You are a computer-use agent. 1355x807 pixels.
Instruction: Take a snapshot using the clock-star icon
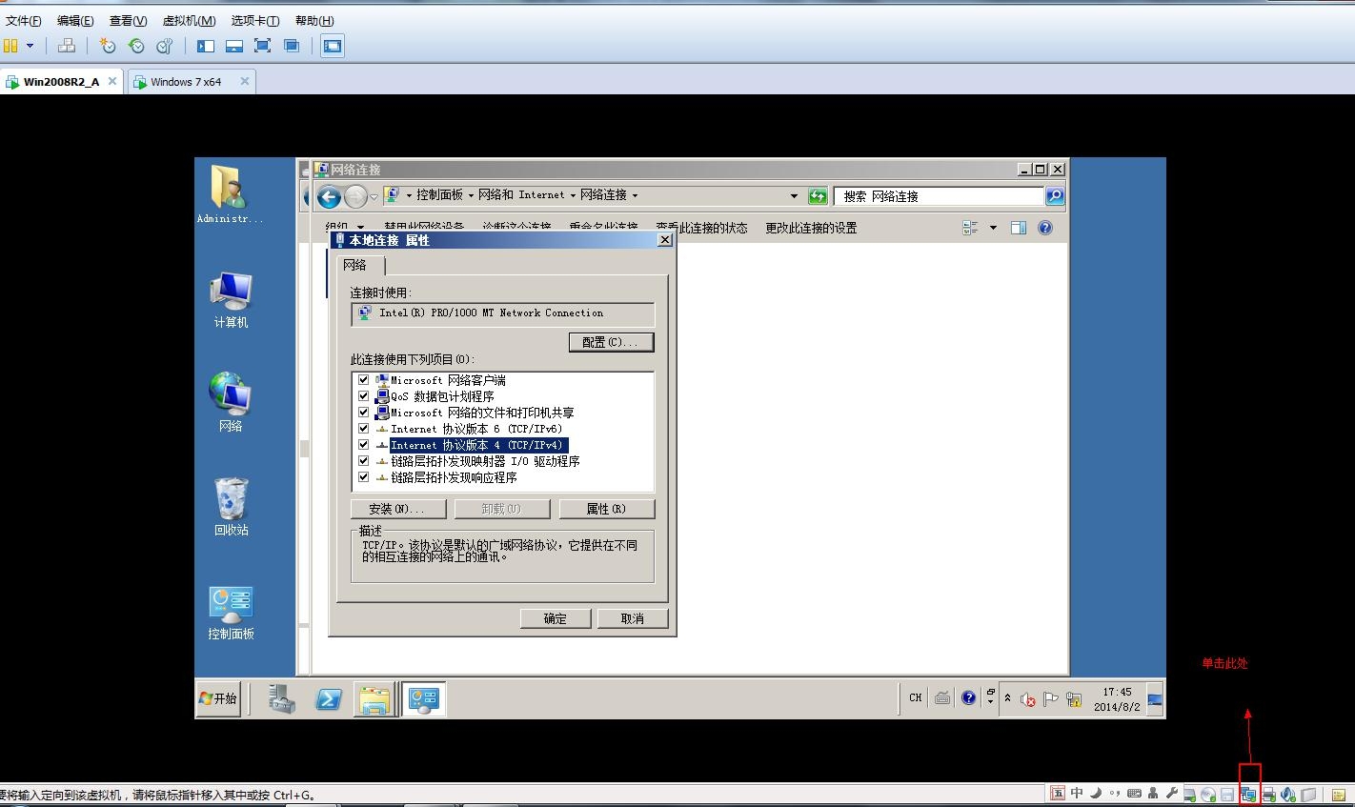pyautogui.click(x=108, y=46)
